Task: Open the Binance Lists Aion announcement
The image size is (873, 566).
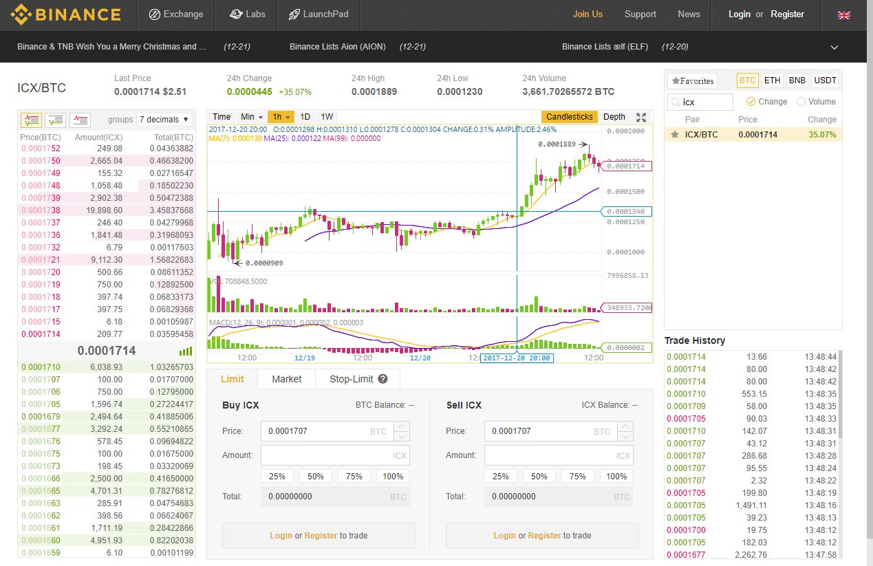Action: [x=338, y=47]
